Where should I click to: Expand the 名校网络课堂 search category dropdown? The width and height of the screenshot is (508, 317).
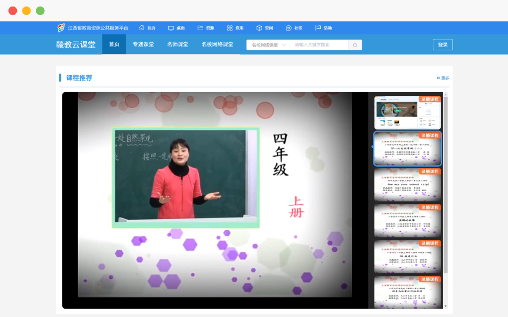268,45
